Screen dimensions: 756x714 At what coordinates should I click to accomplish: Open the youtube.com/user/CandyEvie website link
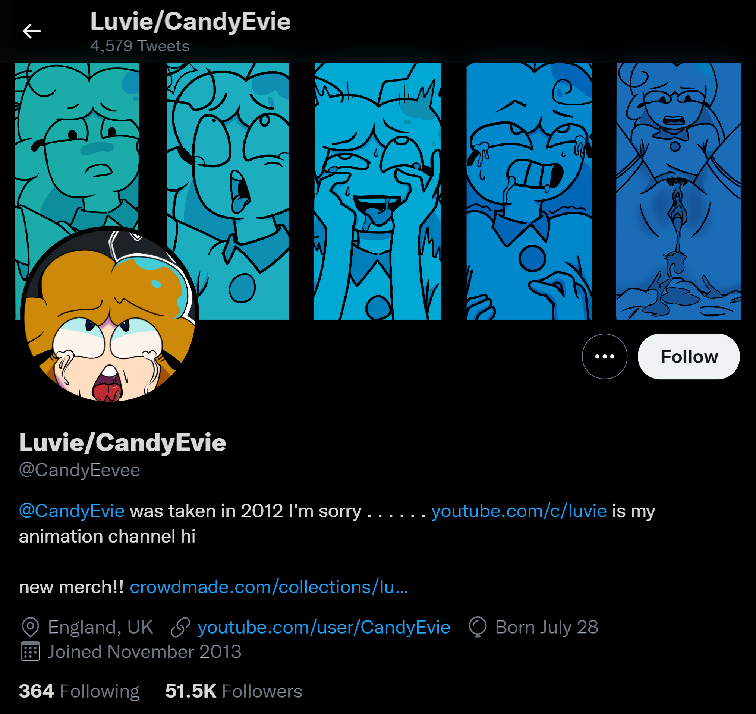(x=324, y=627)
